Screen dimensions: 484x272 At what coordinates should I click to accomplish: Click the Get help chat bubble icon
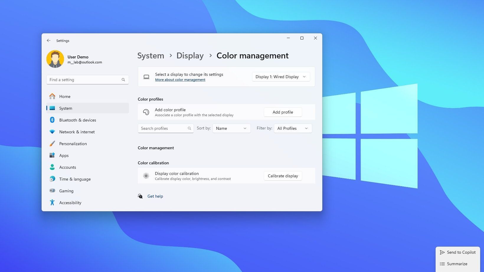140,196
